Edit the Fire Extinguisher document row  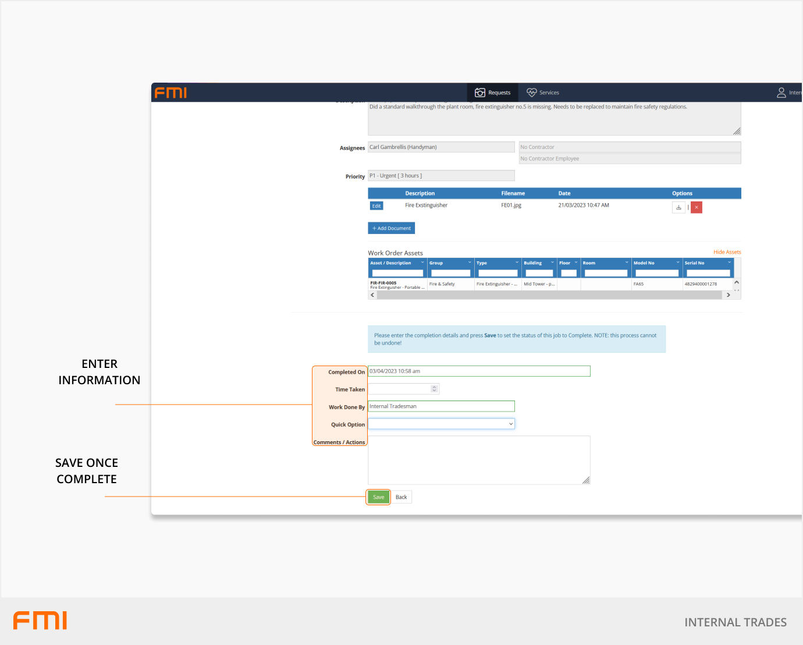(376, 206)
